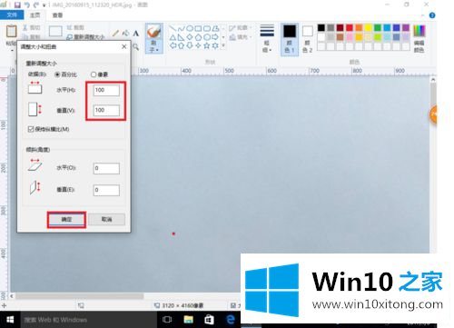Click the Paste clipboard icon
This screenshot has width=454, height=328.
(x=12, y=31)
